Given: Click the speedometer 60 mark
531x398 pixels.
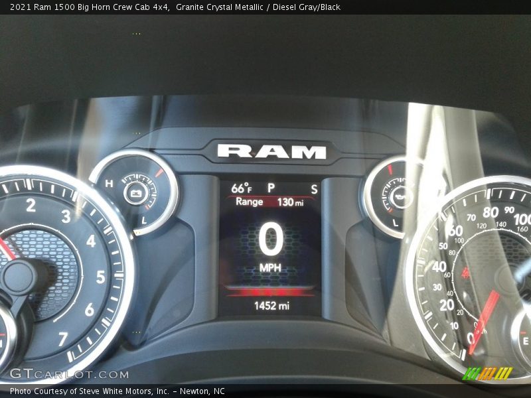Looking at the screenshot, I should point(455,230).
